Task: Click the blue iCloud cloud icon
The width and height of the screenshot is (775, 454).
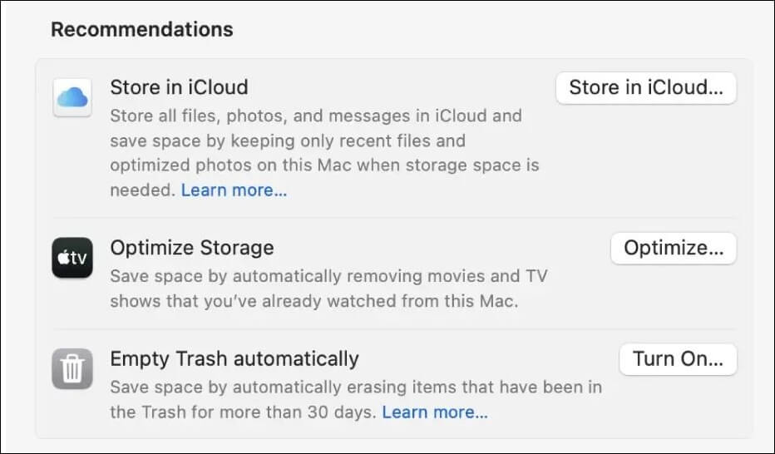Action: 72,98
